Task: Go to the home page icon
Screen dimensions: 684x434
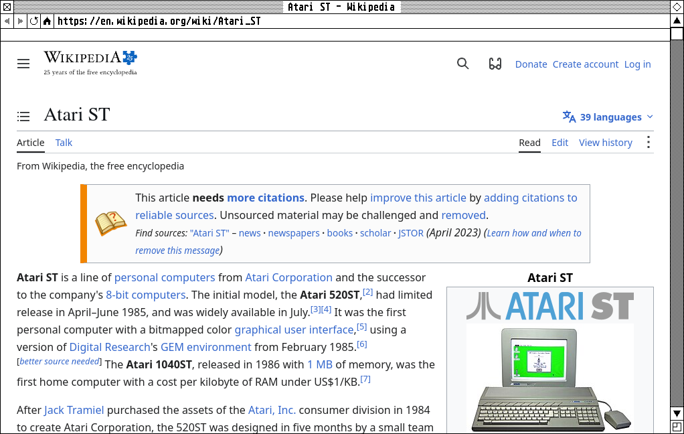Action: (x=47, y=21)
